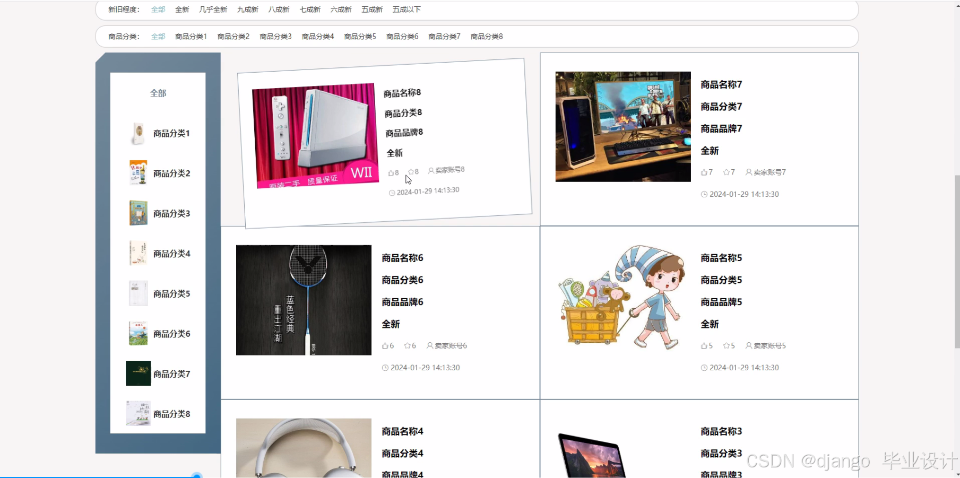960x478 pixels.
Task: Click the clock icon on 商品名称5 card
Action: click(x=704, y=368)
